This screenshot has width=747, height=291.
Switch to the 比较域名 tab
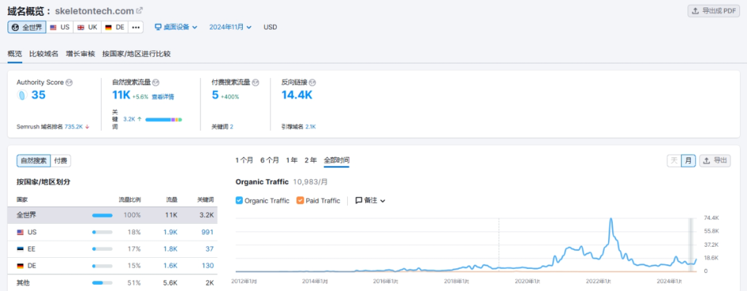44,54
